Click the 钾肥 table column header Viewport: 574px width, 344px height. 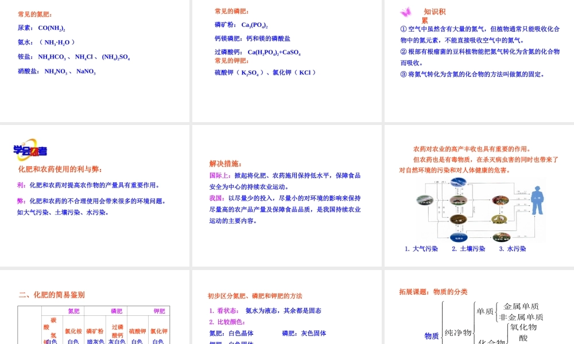tap(159, 311)
